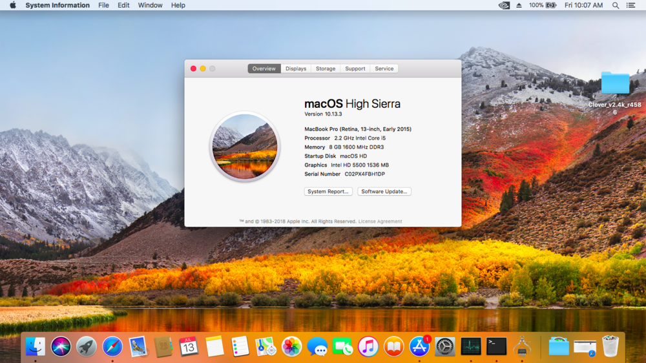Launch Siri from the dock
This screenshot has height=363, width=646.
61,347
